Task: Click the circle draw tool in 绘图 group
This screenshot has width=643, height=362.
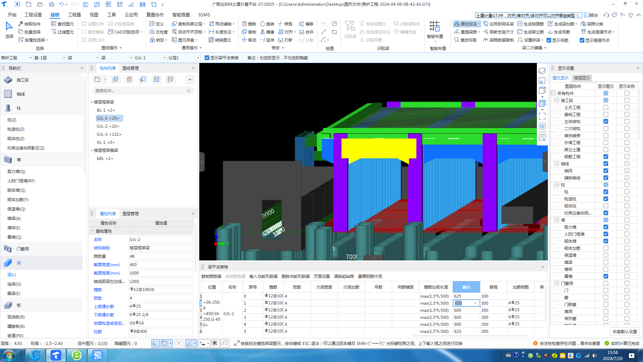Action: pos(334,23)
